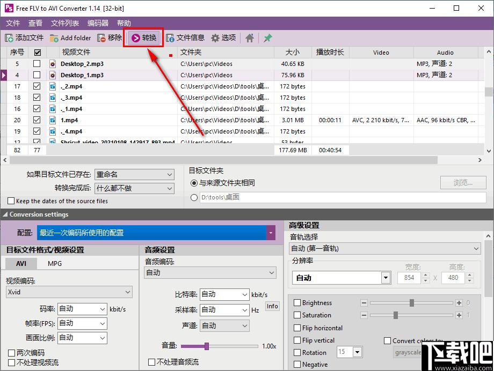Open the 文件列表 (File list) menu
The height and width of the screenshot is (371, 494).
click(x=65, y=23)
